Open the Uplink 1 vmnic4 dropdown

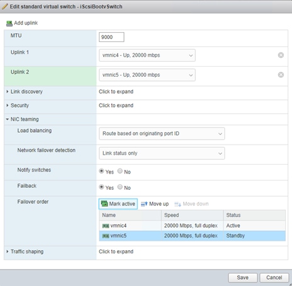click(x=147, y=55)
